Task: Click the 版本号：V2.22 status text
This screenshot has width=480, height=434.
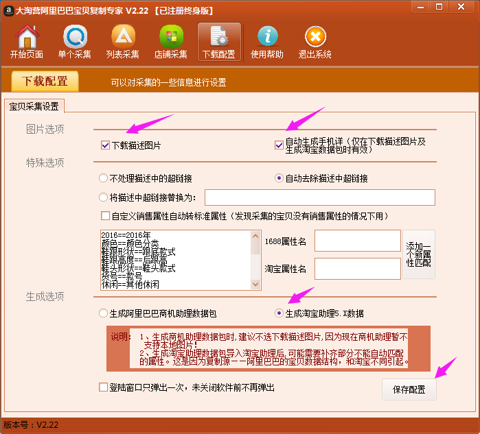Action: click(x=31, y=425)
